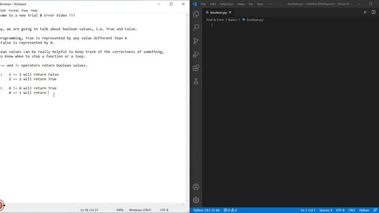Image resolution: width=379 pixels, height=213 pixels.
Task: Minimize the VS Code window
Action: pyautogui.click(x=359, y=4)
